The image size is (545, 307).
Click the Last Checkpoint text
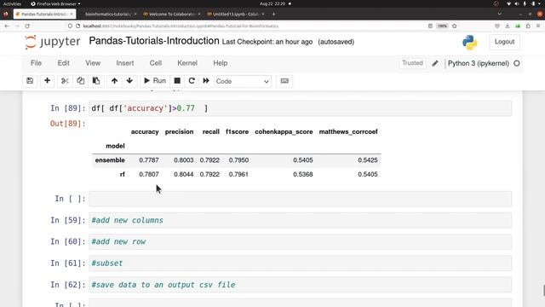pyautogui.click(x=267, y=42)
